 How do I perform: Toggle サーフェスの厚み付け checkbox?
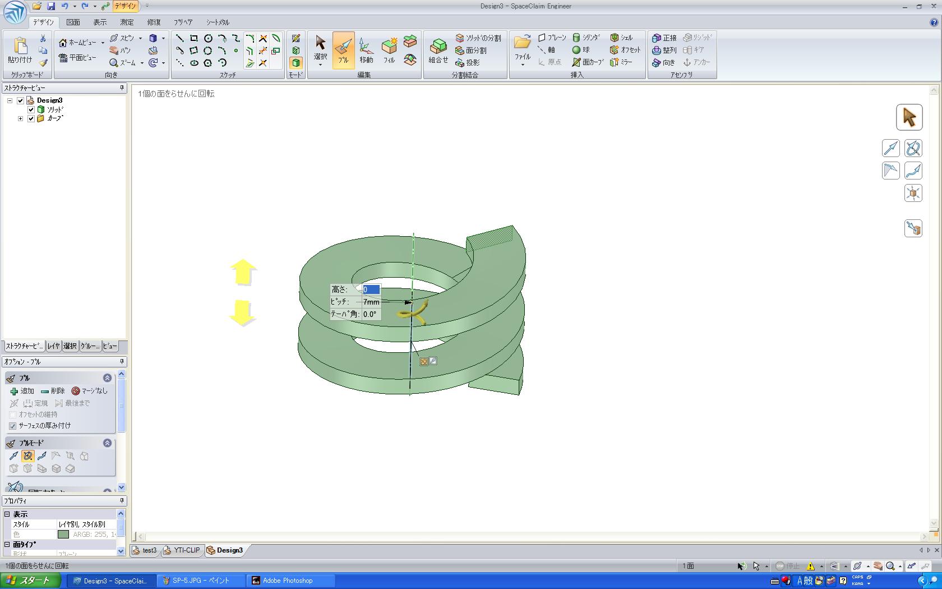13,426
